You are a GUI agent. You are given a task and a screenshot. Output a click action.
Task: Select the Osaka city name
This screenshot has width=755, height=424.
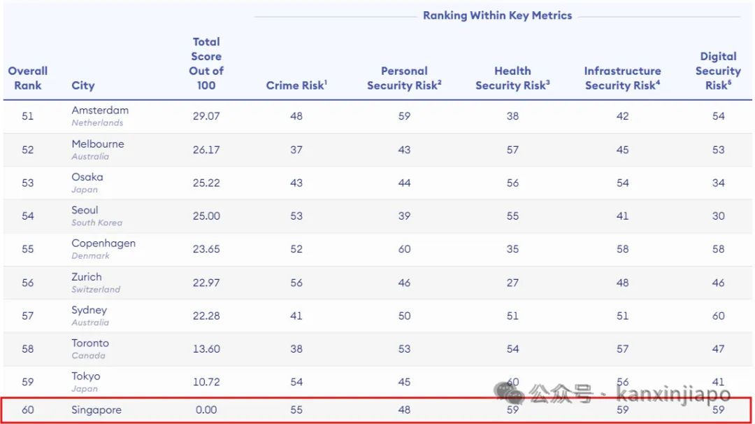87,177
